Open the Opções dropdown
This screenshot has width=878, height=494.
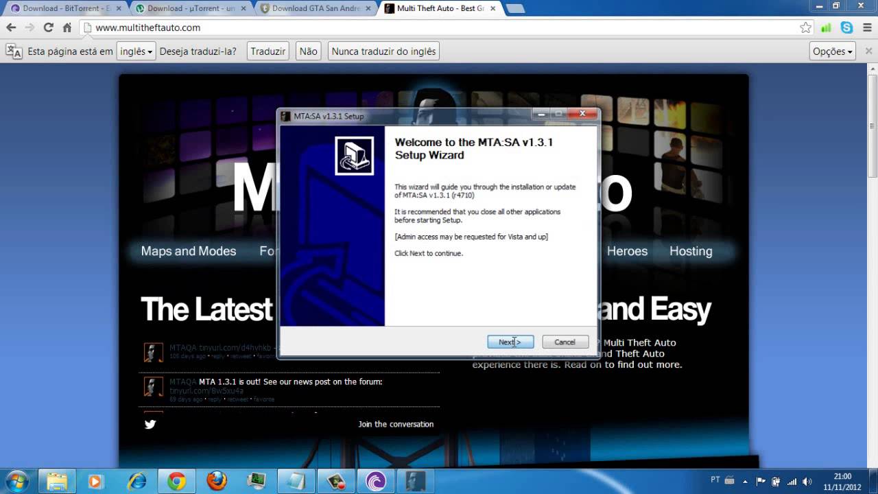(x=832, y=51)
